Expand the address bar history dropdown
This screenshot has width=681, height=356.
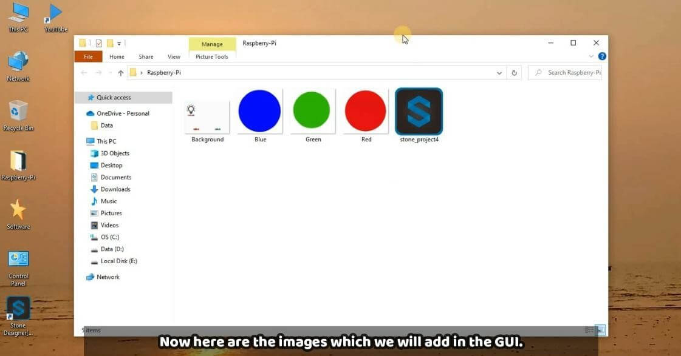[499, 73]
